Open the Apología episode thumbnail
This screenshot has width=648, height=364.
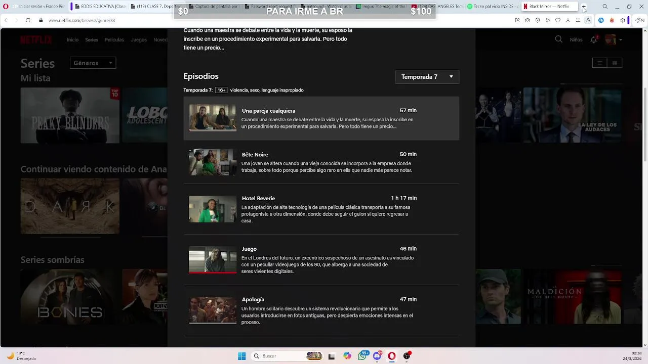click(213, 310)
